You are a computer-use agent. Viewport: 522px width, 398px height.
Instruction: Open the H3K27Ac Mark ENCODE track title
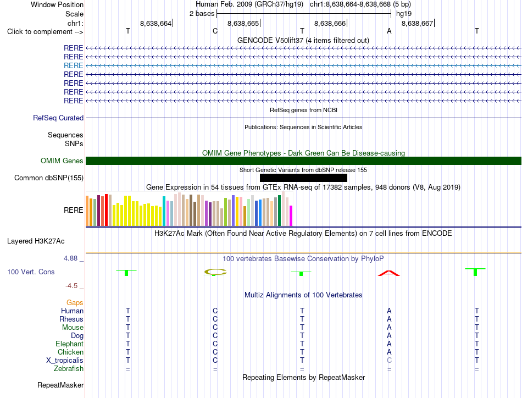pos(303,233)
